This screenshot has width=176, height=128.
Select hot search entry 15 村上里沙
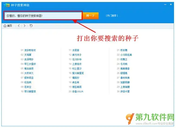point(77,69)
